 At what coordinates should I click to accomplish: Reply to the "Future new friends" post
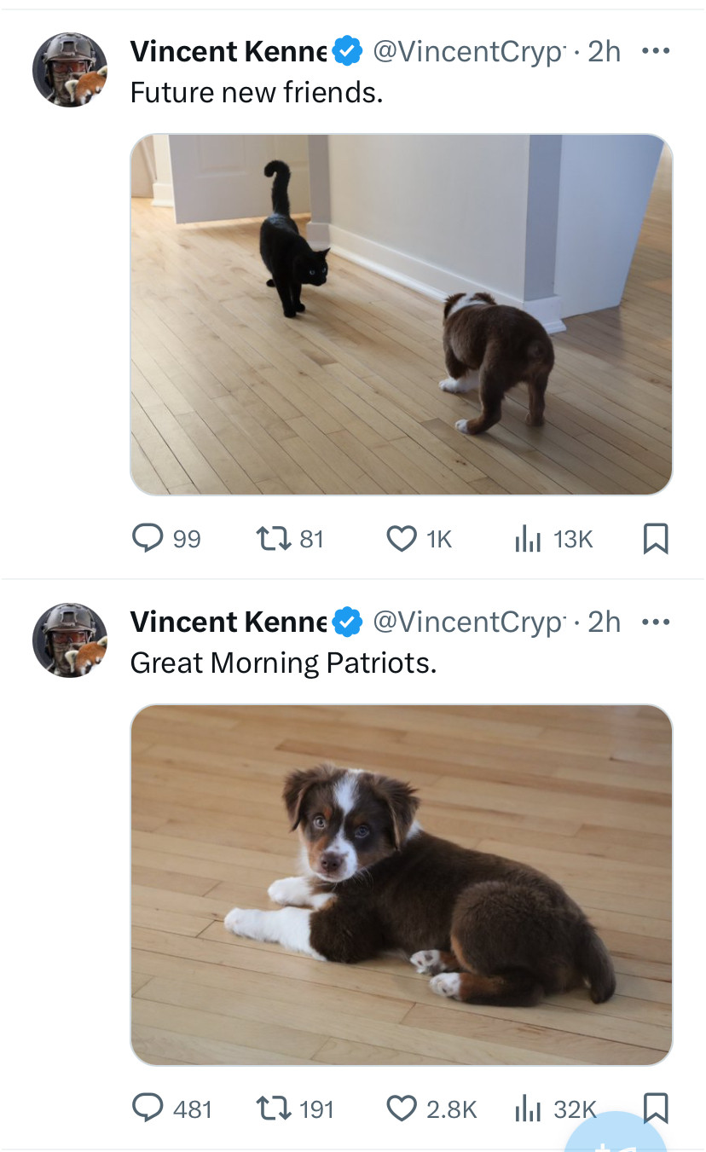[x=148, y=538]
